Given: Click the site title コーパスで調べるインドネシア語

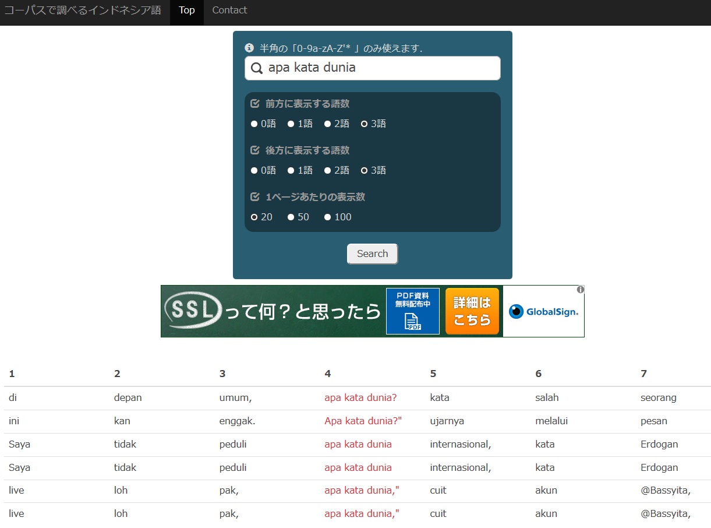Looking at the screenshot, I should point(83,10).
